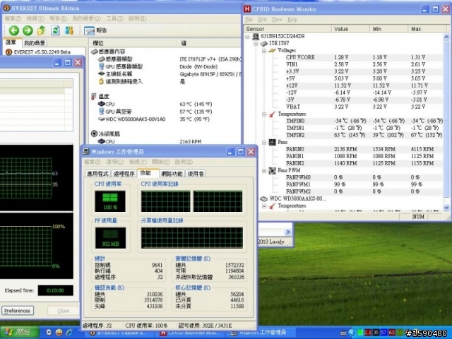This screenshot has width=452, height=339.
Task: Click the Value column header in HWMonitor
Action: (350, 29)
